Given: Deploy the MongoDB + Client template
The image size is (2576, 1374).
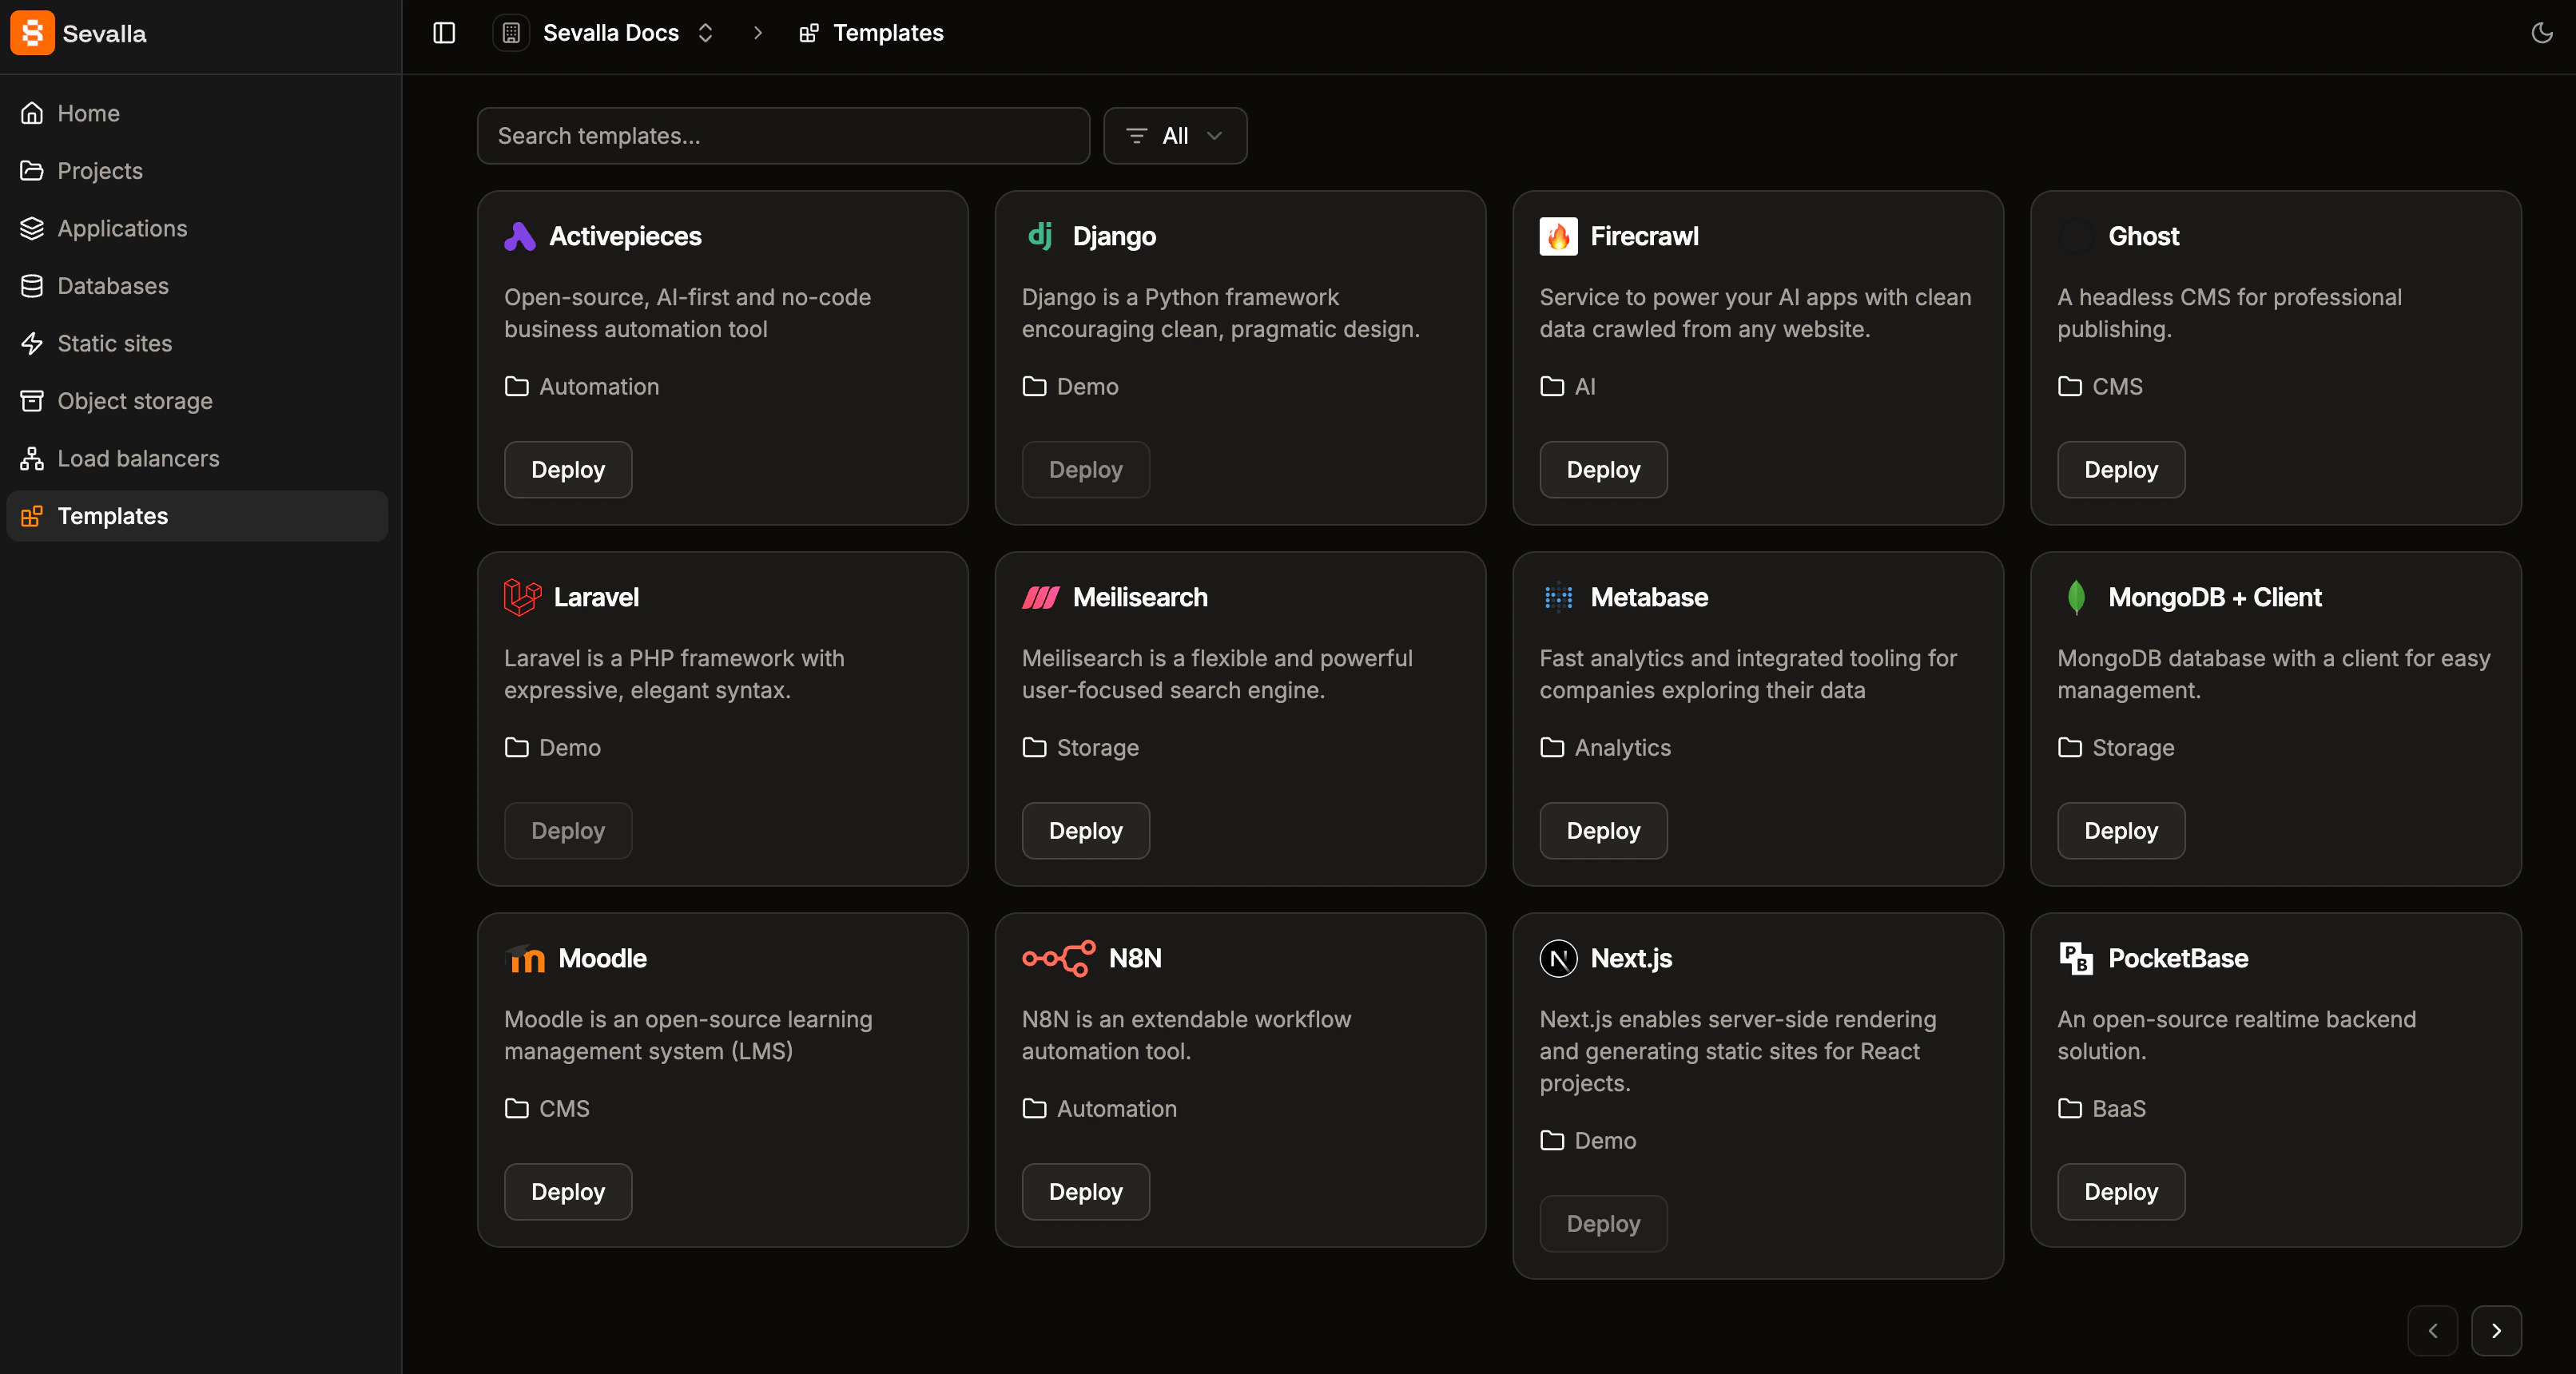Looking at the screenshot, I should (x=2121, y=831).
